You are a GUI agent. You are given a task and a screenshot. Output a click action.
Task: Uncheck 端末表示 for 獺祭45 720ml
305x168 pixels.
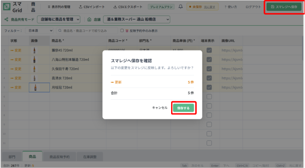point(209,50)
